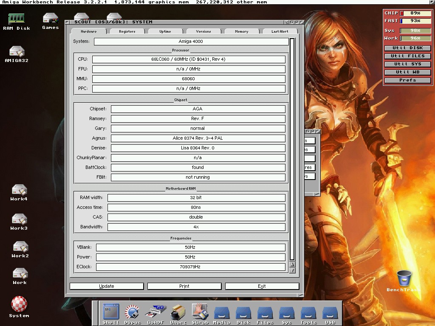Switch to the Uptime tab

click(x=165, y=31)
